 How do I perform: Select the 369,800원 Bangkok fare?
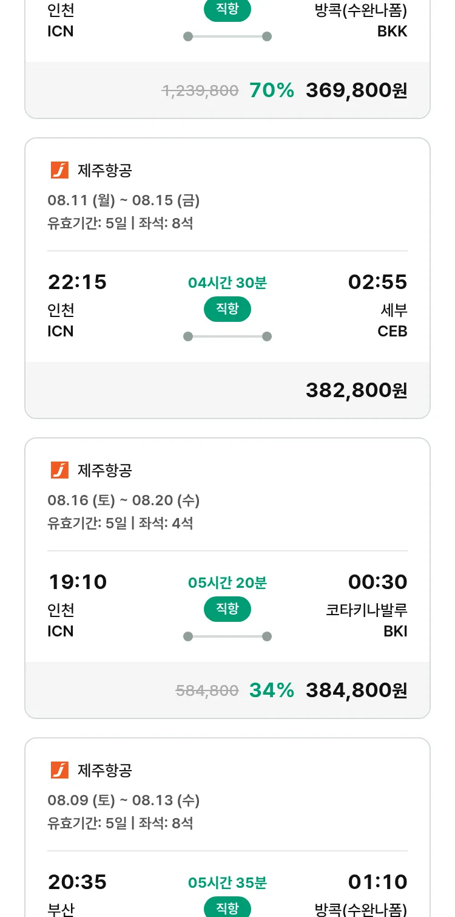click(x=356, y=90)
